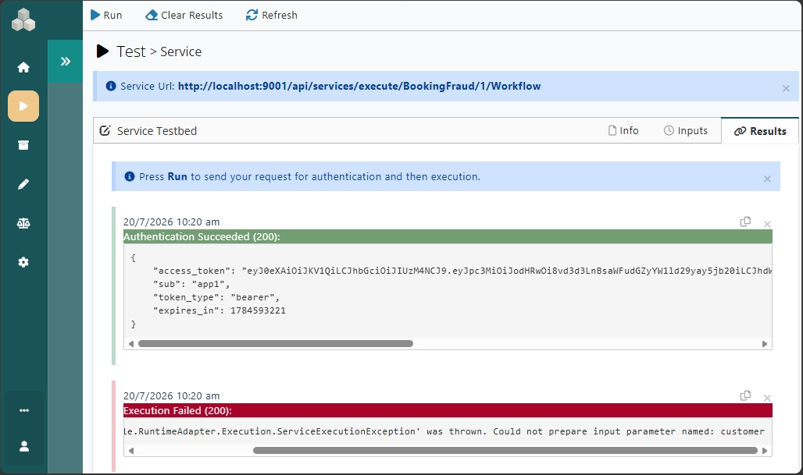Click execution result horizontal scrollbar thumb
This screenshot has width=803, height=475.
coord(505,451)
